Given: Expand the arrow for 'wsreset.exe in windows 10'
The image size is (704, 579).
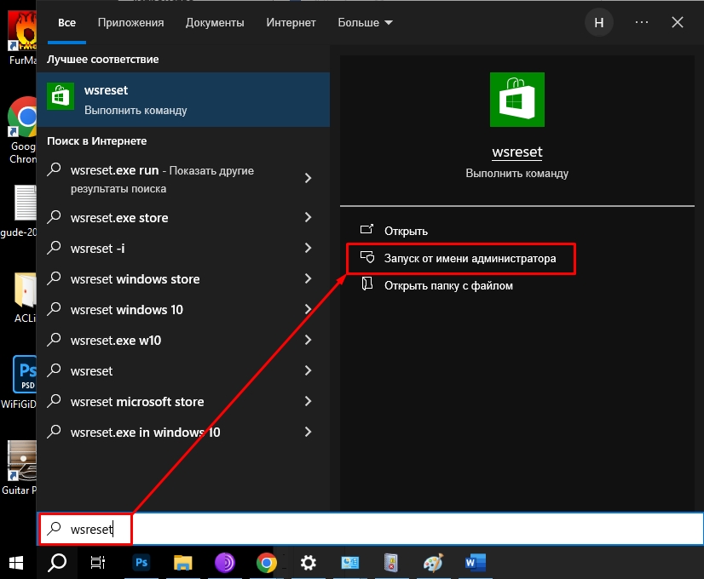Looking at the screenshot, I should point(308,432).
